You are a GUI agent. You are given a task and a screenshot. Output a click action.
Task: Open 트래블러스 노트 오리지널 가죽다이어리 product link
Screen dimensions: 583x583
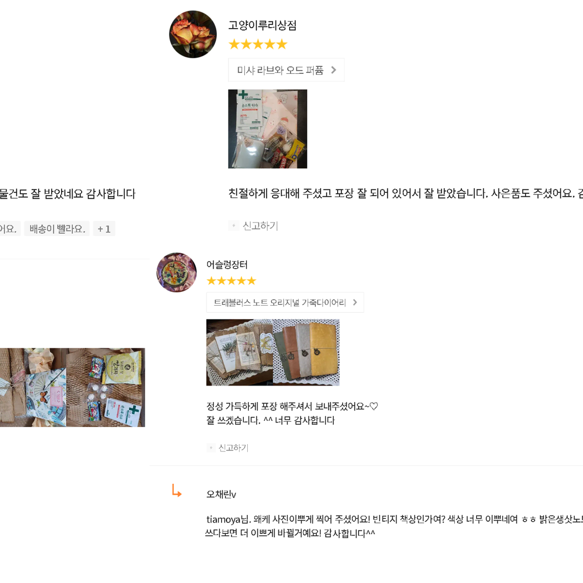pos(285,303)
